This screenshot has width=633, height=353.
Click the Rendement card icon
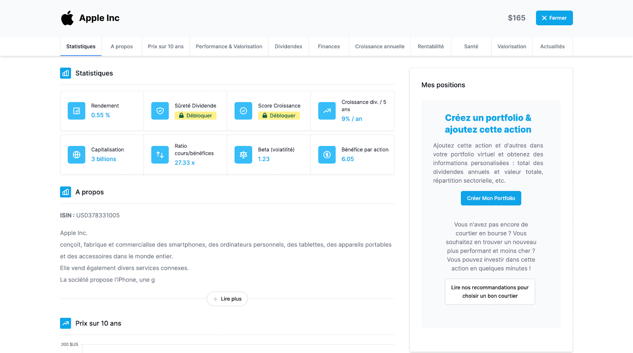coord(76,111)
